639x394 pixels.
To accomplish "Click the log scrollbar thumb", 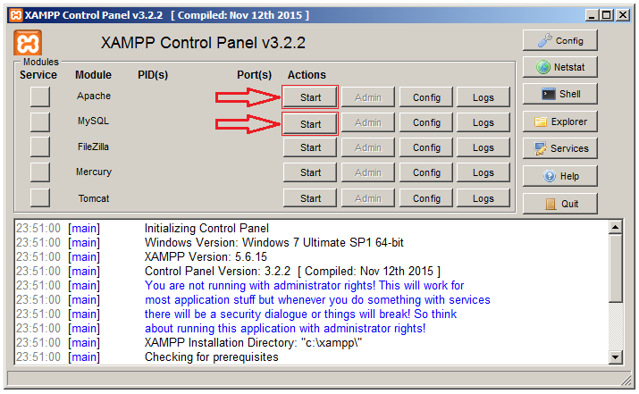I will click(616, 268).
